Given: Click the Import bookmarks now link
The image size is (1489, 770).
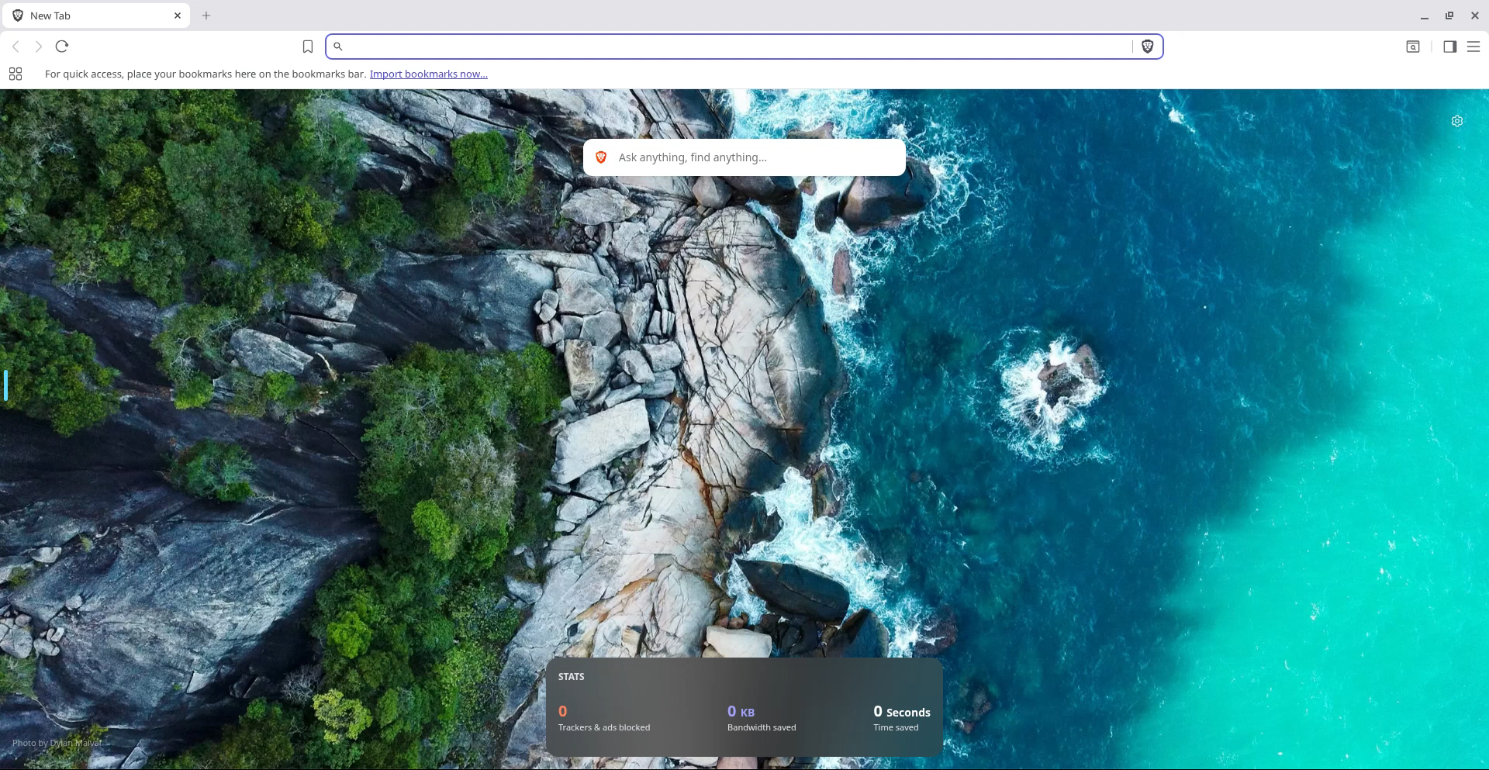Looking at the screenshot, I should tap(428, 74).
